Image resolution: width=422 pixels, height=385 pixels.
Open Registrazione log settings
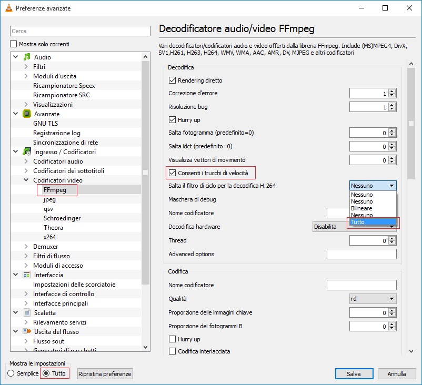[x=57, y=133]
